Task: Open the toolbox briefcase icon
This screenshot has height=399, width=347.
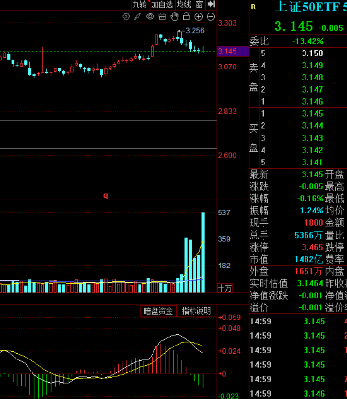Action: [162, 17]
